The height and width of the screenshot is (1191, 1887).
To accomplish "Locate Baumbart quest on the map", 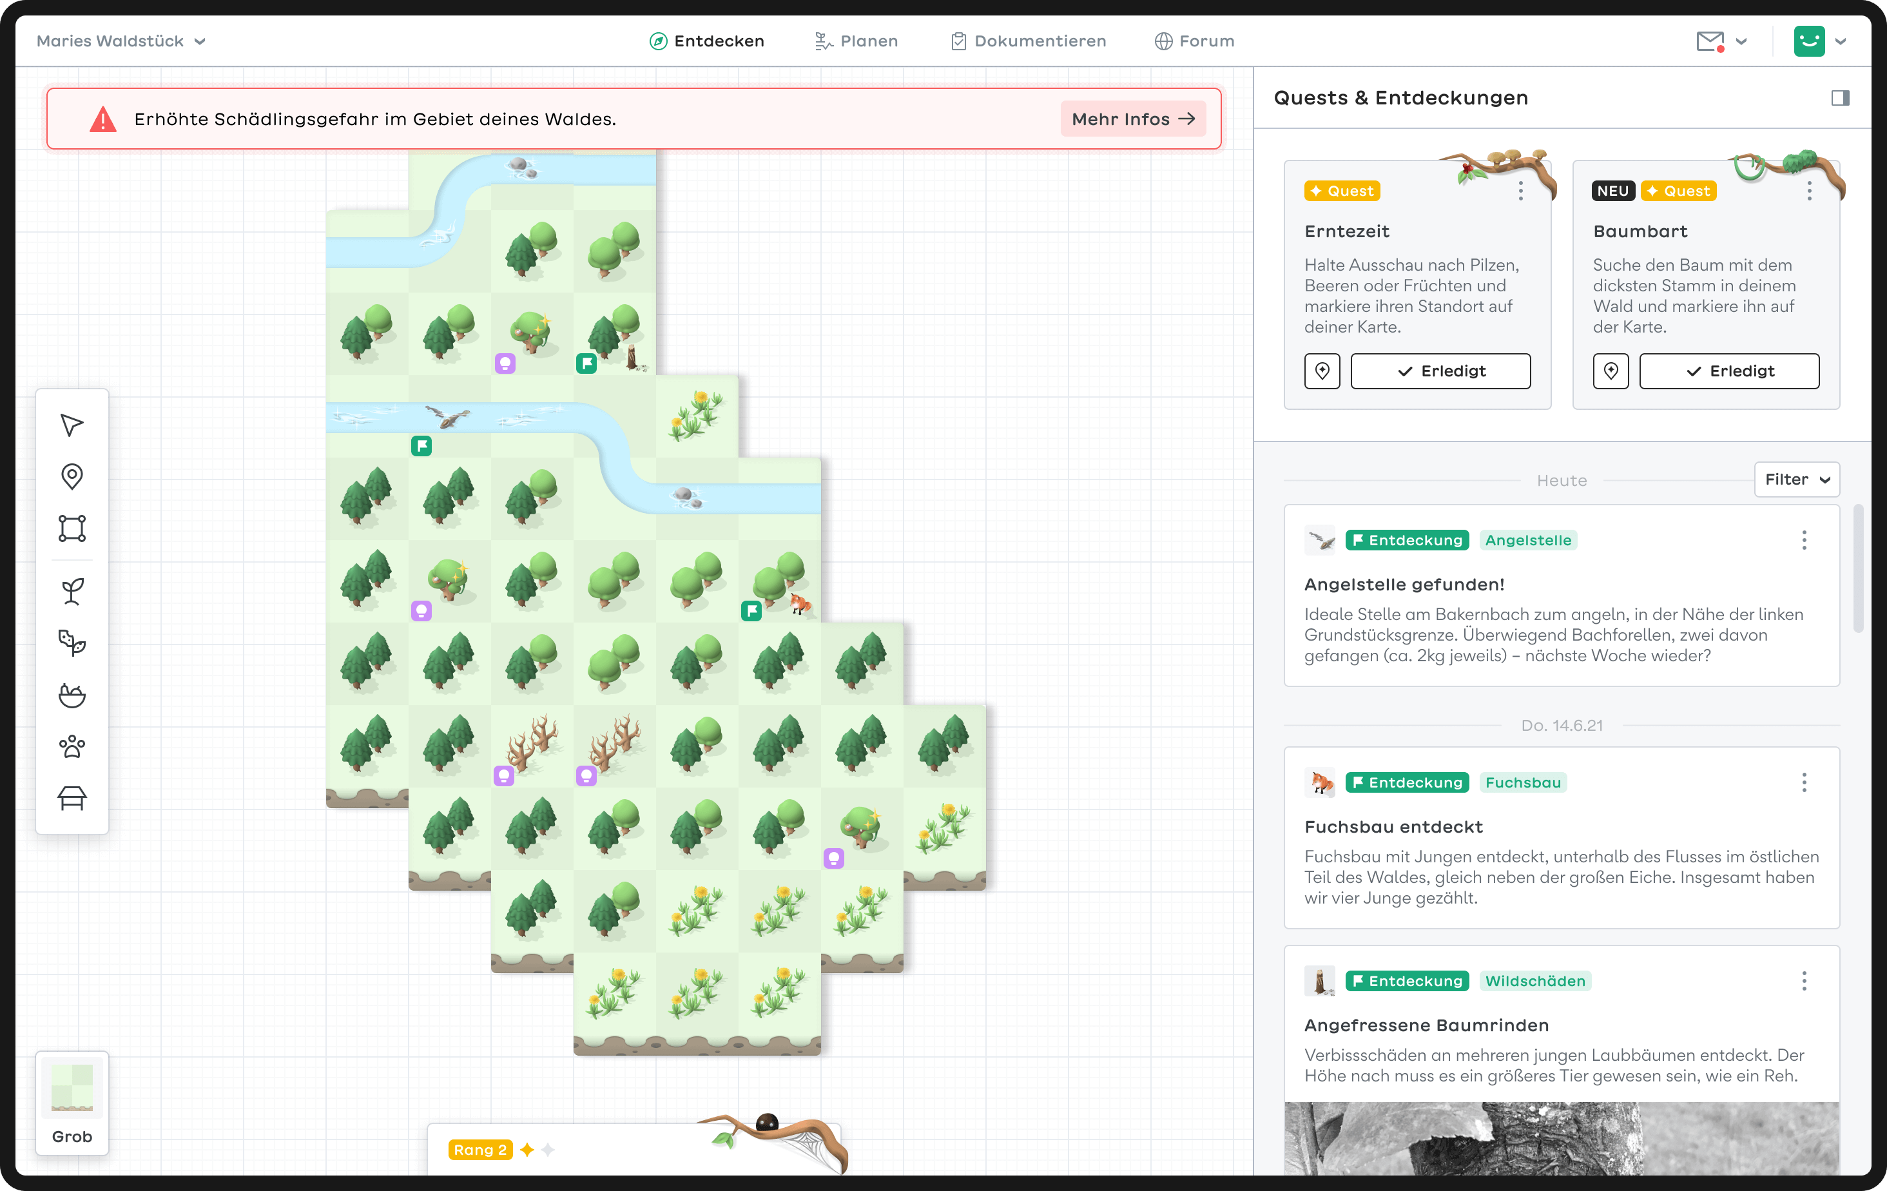I will tap(1611, 371).
